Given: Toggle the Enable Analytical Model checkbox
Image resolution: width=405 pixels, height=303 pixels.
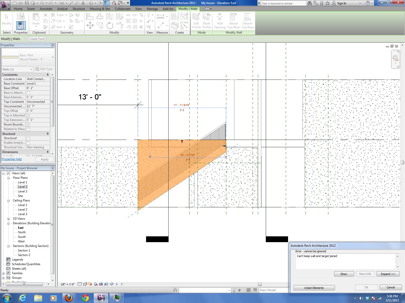Looking at the screenshot, I should pyautogui.click(x=28, y=143).
